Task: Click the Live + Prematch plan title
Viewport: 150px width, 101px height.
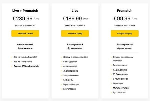Action: (x=25, y=11)
